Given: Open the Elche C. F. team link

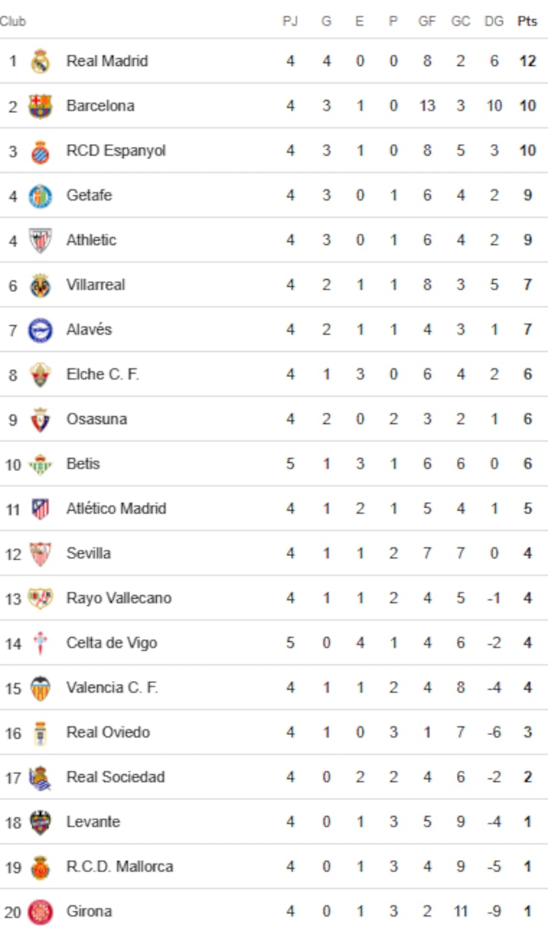Looking at the screenshot, I should pos(103,374).
